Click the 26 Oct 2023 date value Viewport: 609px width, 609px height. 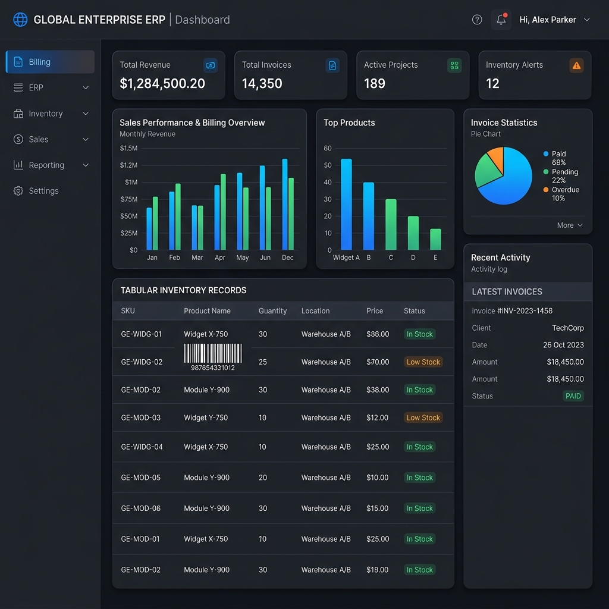click(x=563, y=345)
